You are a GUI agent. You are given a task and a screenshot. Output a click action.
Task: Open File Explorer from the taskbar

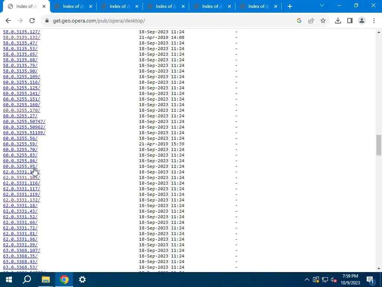click(46, 280)
